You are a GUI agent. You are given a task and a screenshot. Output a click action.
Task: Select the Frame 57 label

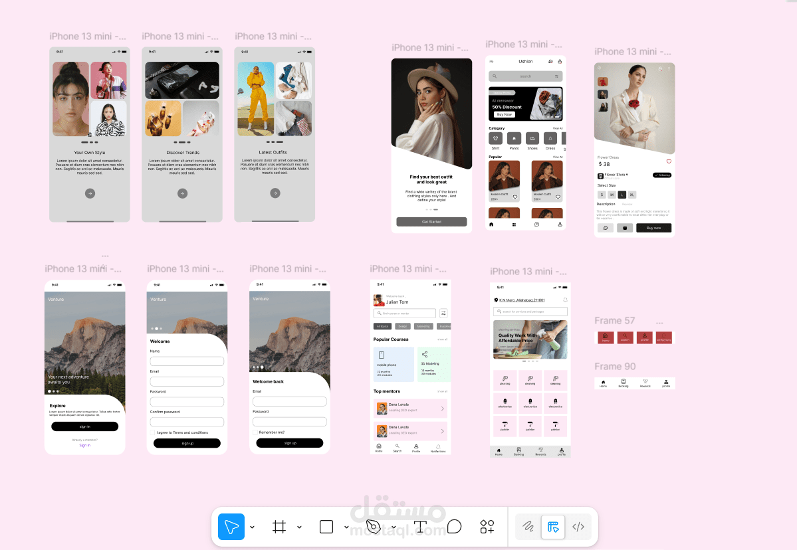point(614,320)
